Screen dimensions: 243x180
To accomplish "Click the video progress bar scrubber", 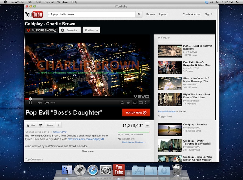I will (30, 99).
